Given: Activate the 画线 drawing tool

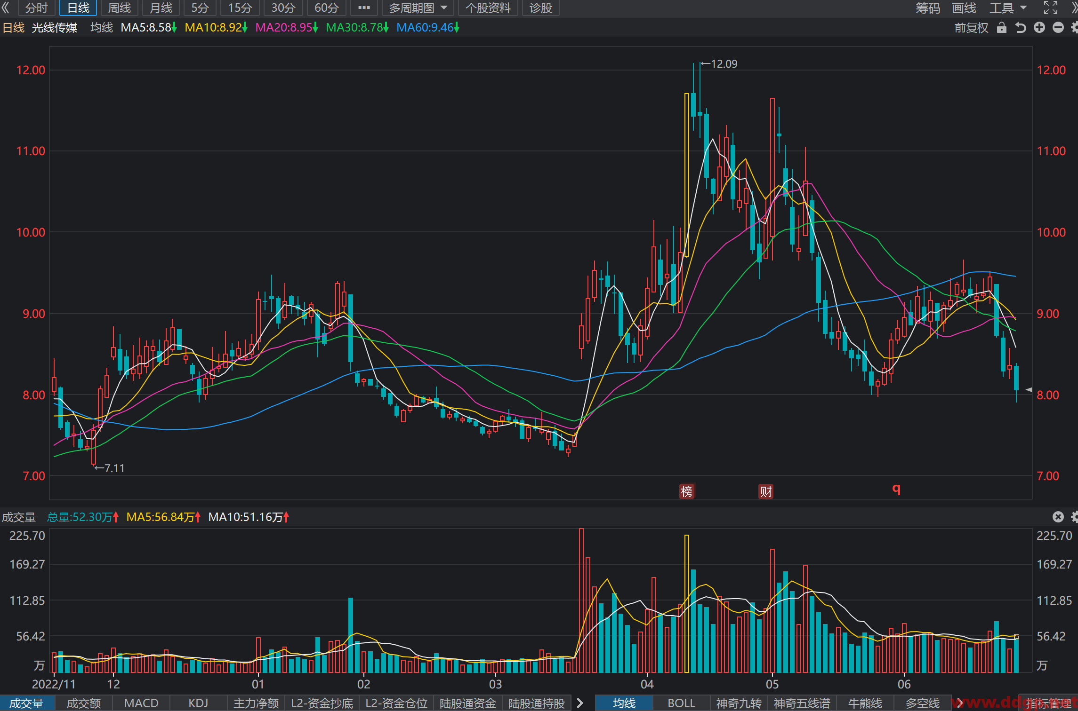Looking at the screenshot, I should click(x=964, y=8).
